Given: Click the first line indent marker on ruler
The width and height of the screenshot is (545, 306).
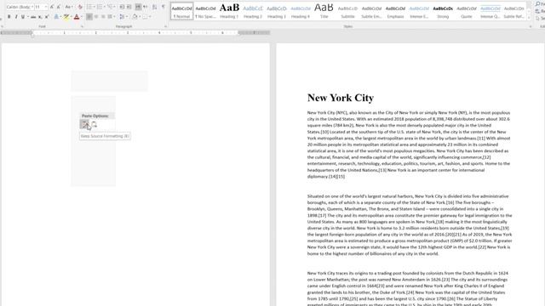Looking at the screenshot, I should 32,31.
